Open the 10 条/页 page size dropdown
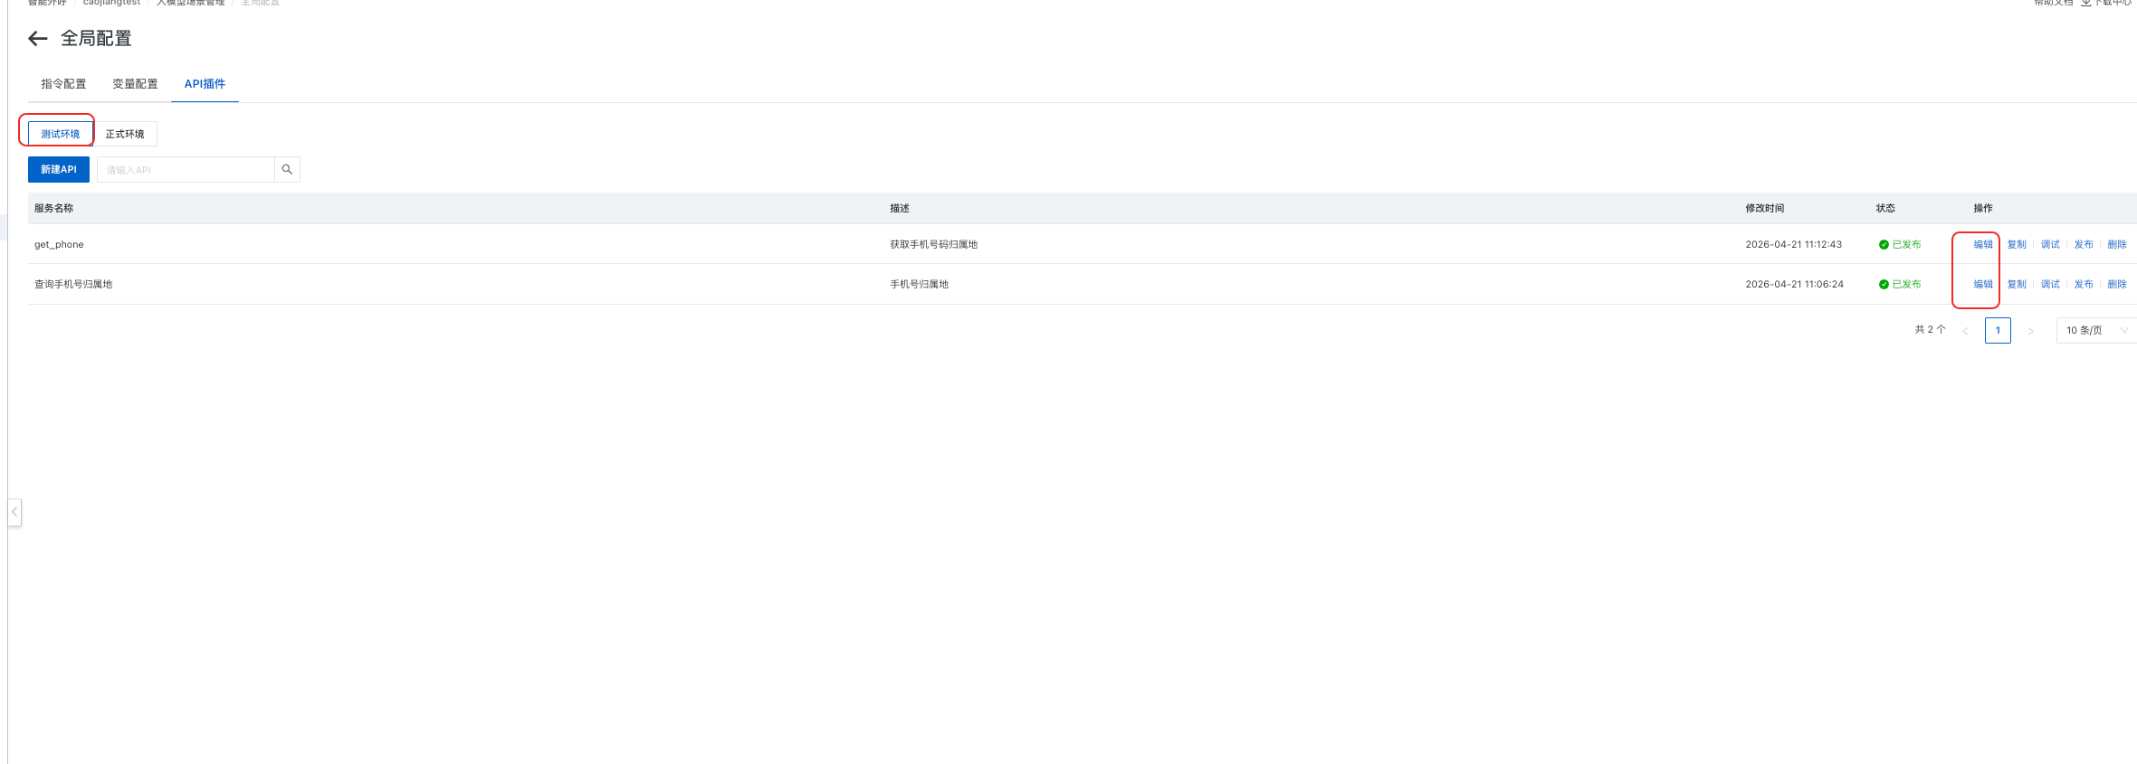Image resolution: width=2137 pixels, height=764 pixels. coord(2097,331)
